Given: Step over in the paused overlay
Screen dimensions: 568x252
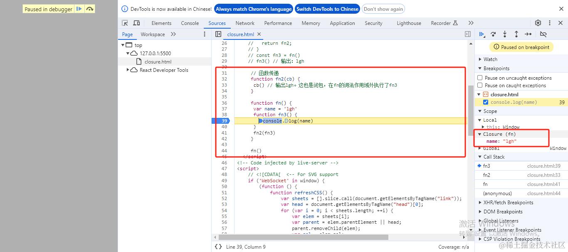Looking at the screenshot, I should (90, 9).
